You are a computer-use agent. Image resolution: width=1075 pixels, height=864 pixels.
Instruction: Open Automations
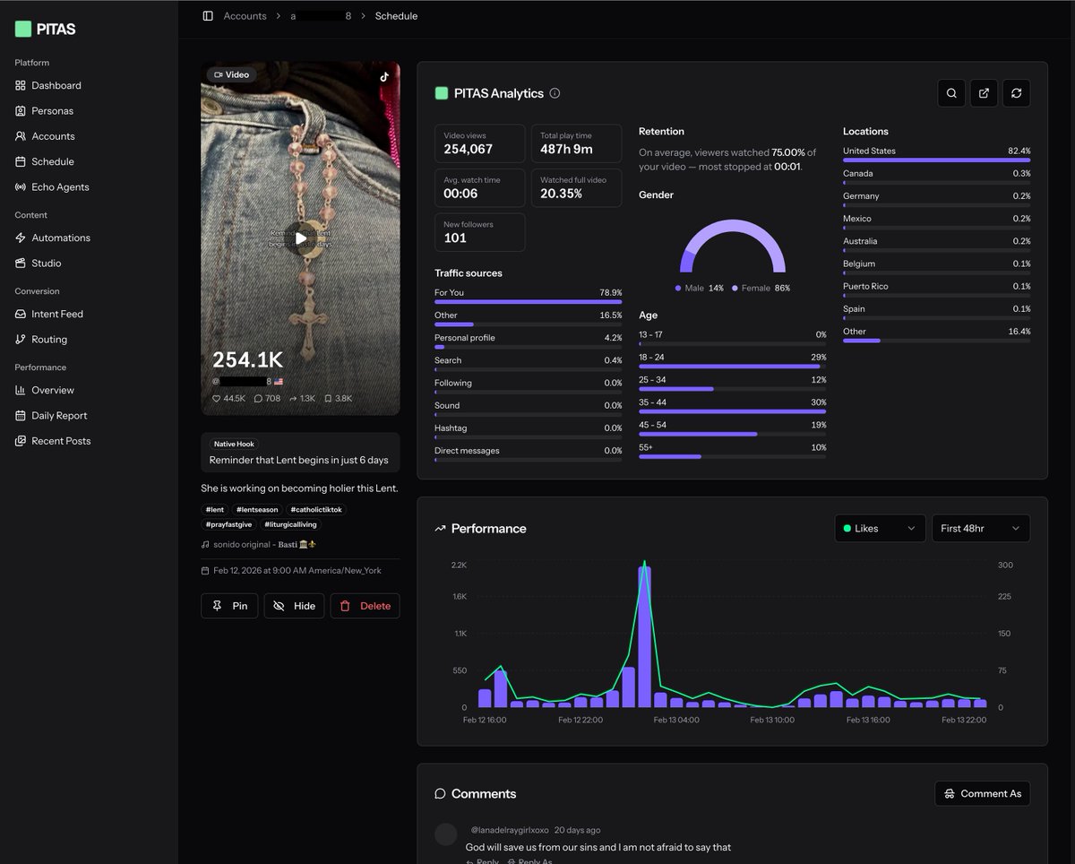60,238
